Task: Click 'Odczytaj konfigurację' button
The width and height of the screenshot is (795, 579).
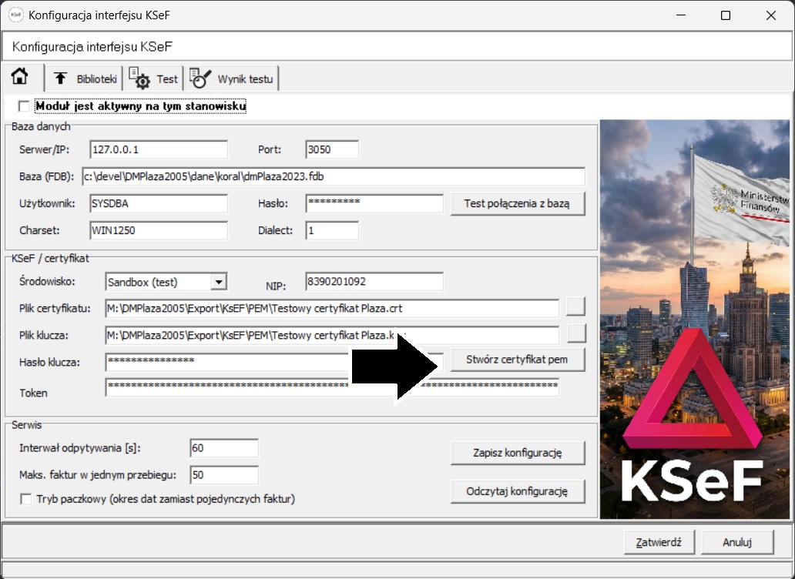Action: (518, 491)
